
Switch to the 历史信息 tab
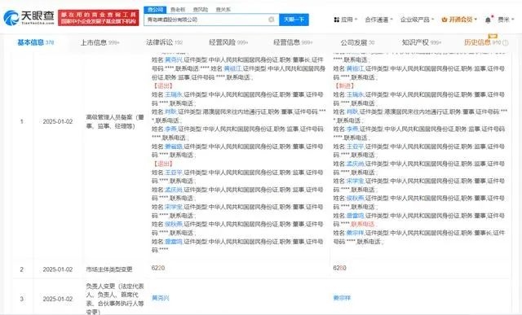coord(482,42)
